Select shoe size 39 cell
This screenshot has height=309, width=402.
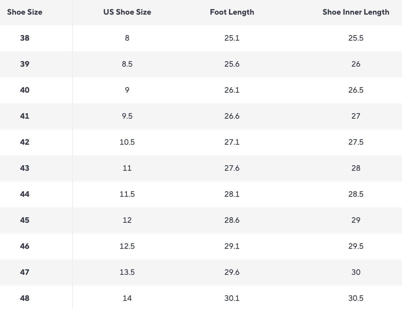pyautogui.click(x=25, y=64)
